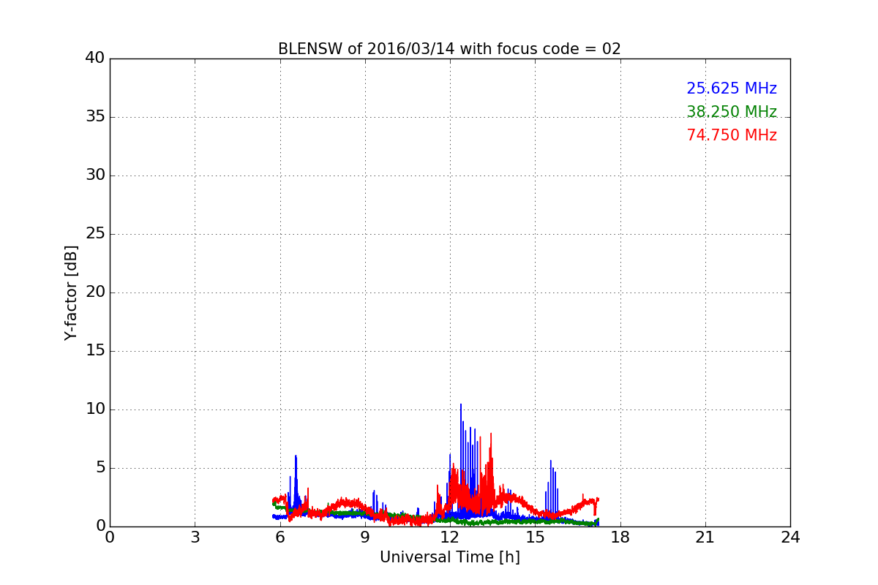Click the y-axis tick label '40'

pos(95,58)
